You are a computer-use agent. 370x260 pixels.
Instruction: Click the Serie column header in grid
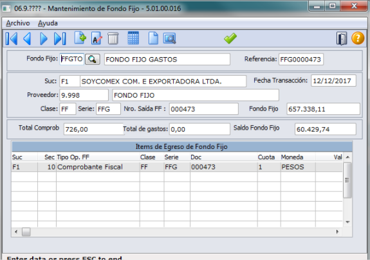(x=177, y=157)
